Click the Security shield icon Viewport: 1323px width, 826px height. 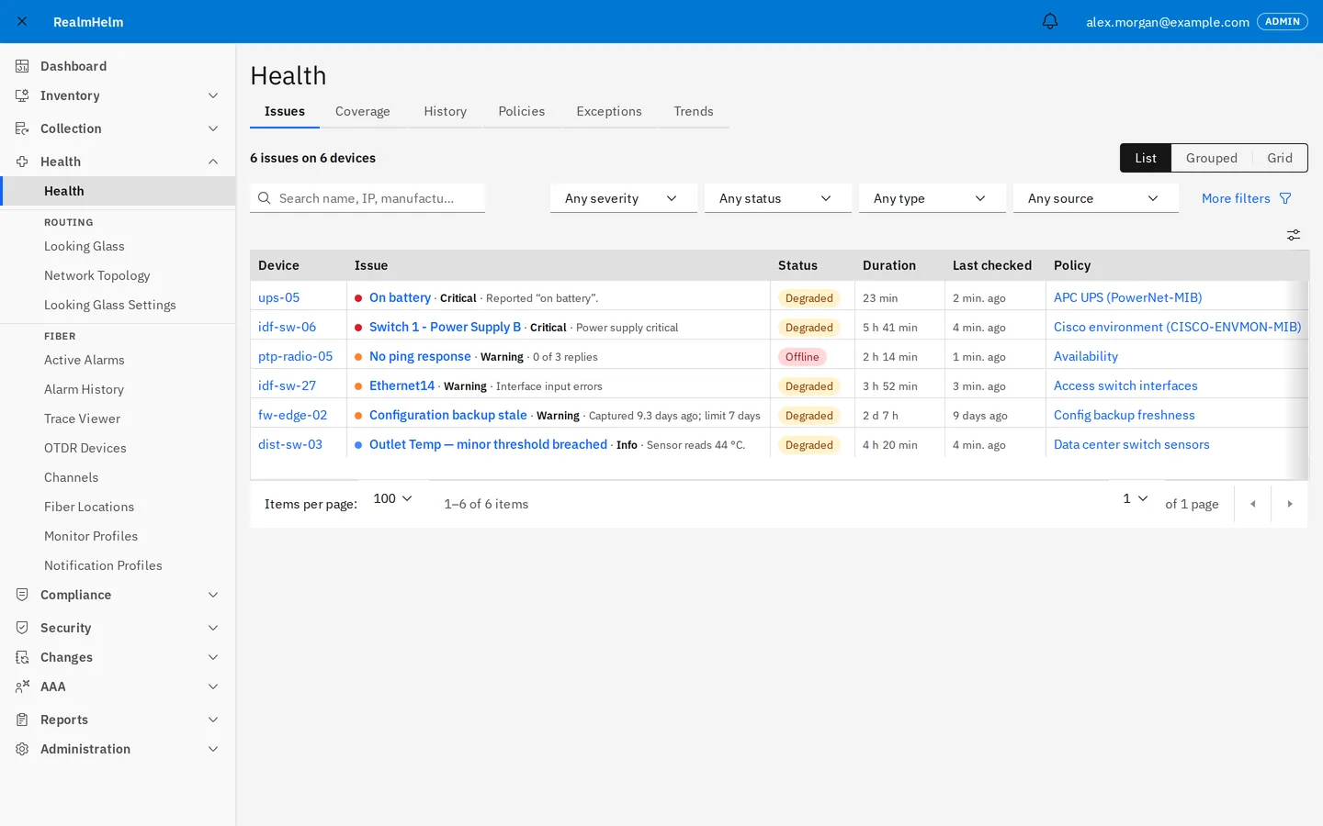tap(22, 628)
